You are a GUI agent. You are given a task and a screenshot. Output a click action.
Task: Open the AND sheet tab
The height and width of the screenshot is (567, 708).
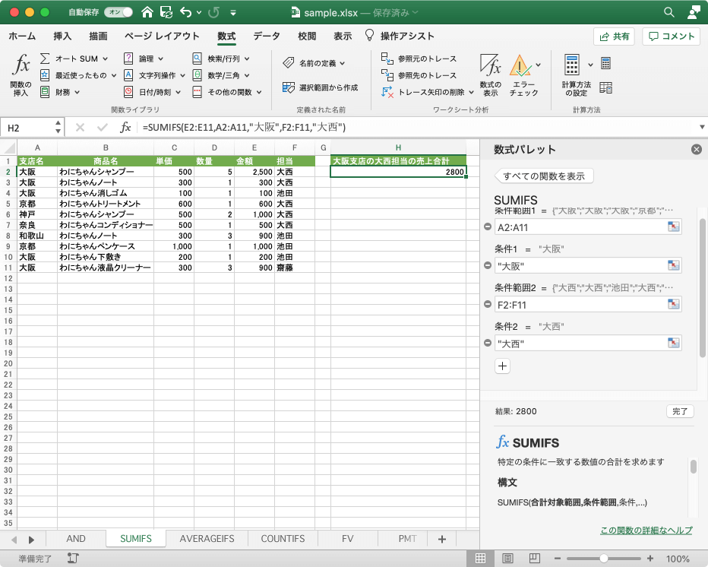pos(76,539)
